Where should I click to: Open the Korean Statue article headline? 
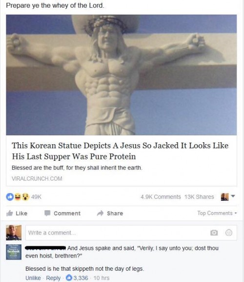point(120,151)
